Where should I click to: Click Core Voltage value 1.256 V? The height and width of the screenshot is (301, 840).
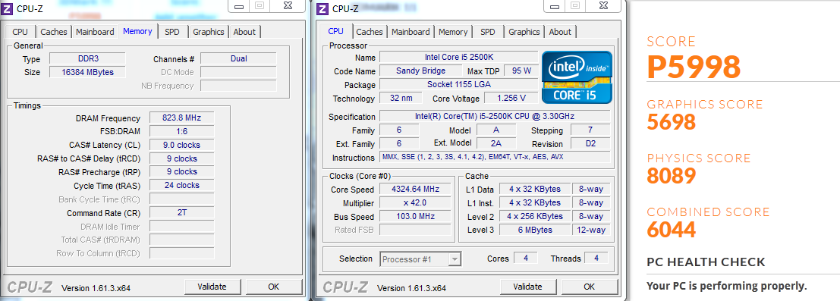[x=511, y=98]
